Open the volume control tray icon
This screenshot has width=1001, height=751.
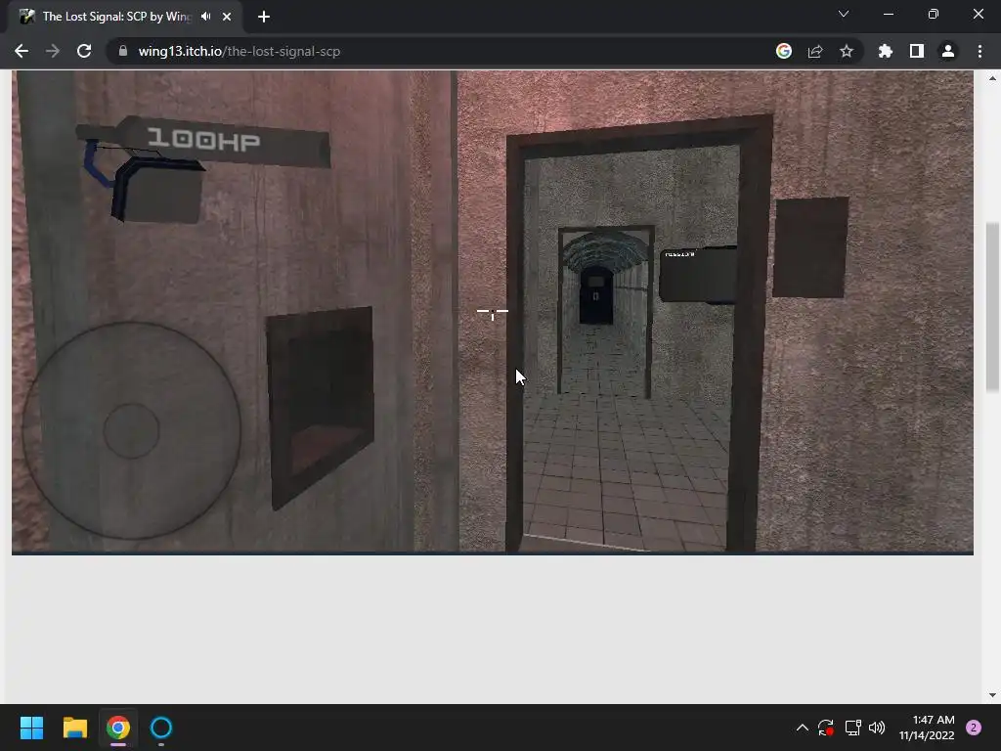click(x=877, y=728)
